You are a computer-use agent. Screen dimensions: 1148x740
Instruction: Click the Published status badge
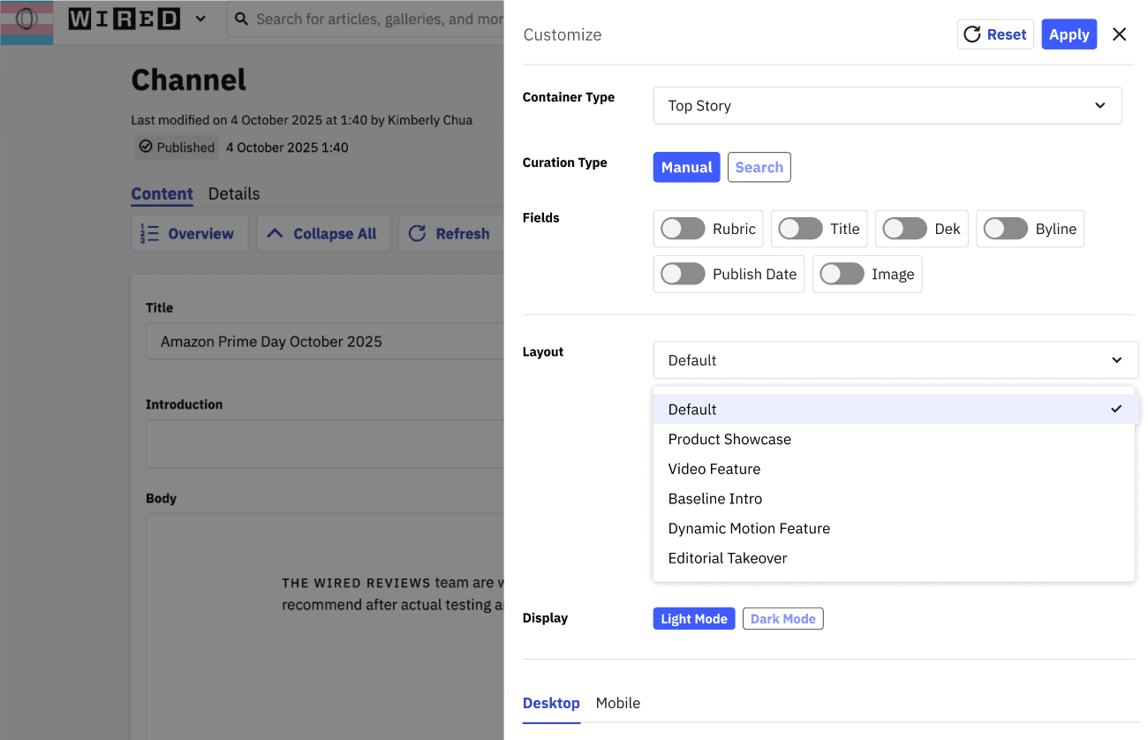(177, 147)
